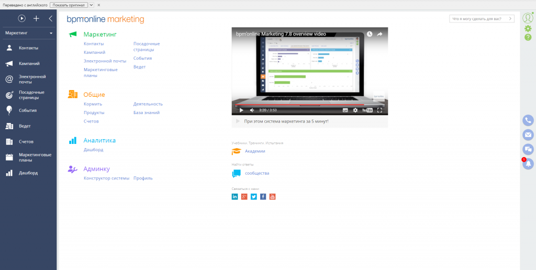This screenshot has width=536, height=270.
Task: Open the translation bar dropdown arrow
Action: pyautogui.click(x=91, y=5)
